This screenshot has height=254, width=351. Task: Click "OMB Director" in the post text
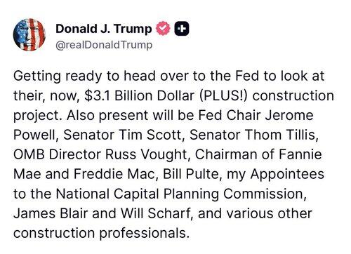[x=57, y=154]
